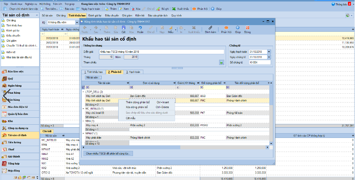Click Ngày hạch toán in main toolbar
Image resolution: width=355 pixels, height=180 pixels.
click(x=88, y=9)
